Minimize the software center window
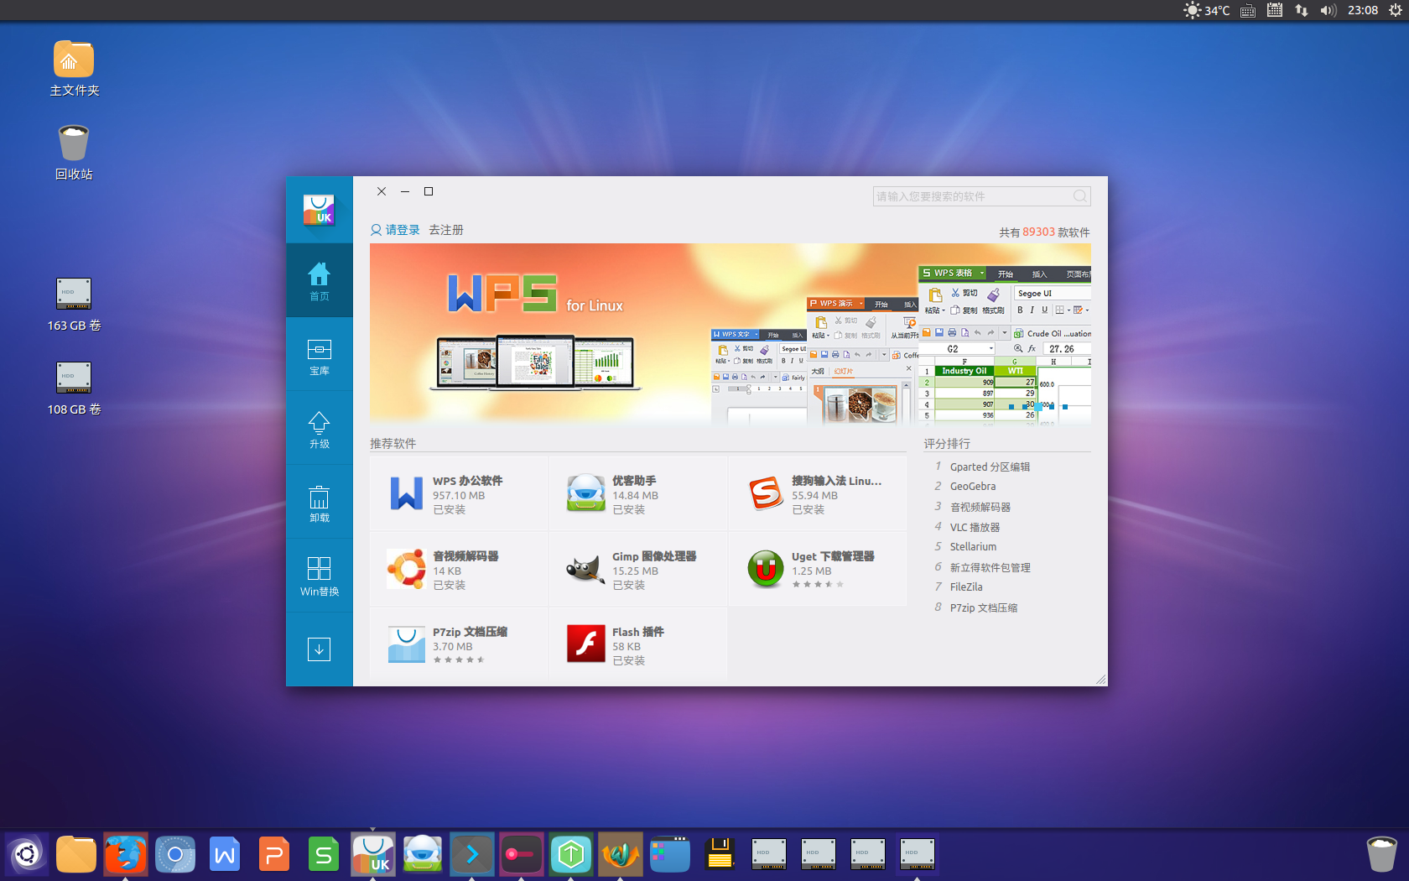The width and height of the screenshot is (1409, 881). pyautogui.click(x=405, y=191)
